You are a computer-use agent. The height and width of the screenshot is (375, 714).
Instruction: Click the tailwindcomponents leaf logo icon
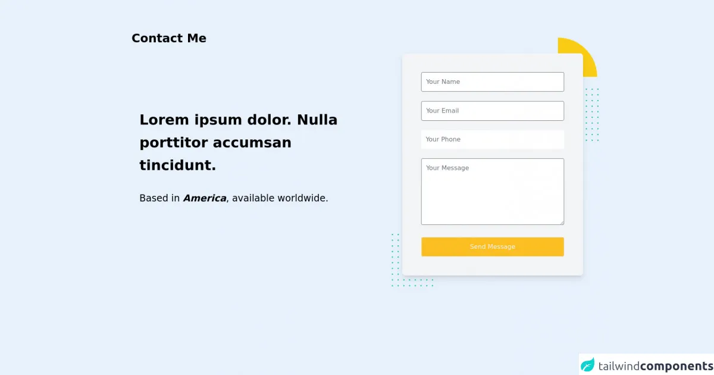coord(588,364)
